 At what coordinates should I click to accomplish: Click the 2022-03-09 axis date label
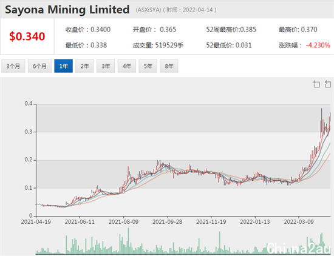click(x=299, y=222)
